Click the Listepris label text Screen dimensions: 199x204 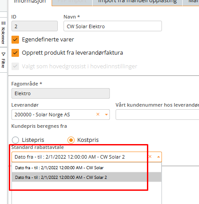33,140
